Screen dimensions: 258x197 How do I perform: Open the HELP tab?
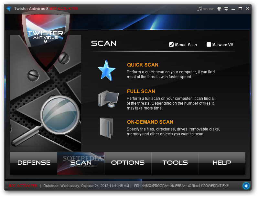[222, 163]
